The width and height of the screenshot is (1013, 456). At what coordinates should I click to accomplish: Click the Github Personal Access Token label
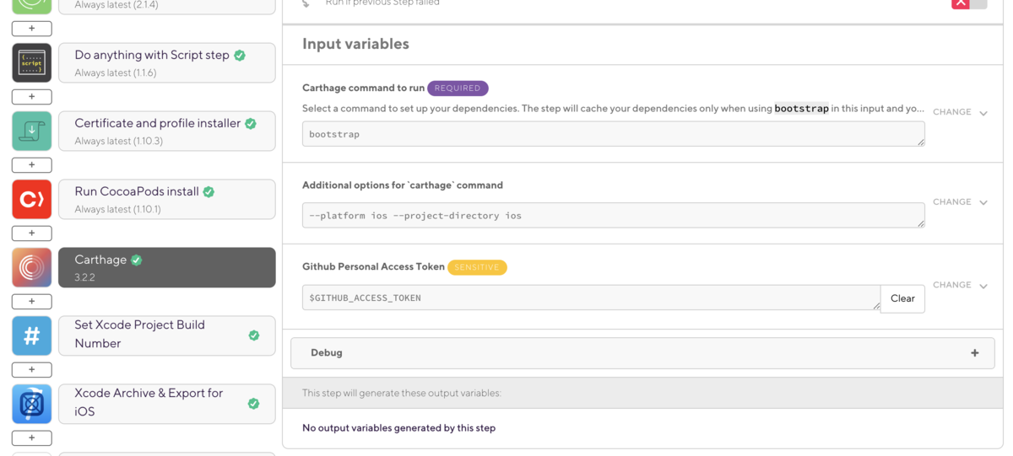tap(373, 266)
